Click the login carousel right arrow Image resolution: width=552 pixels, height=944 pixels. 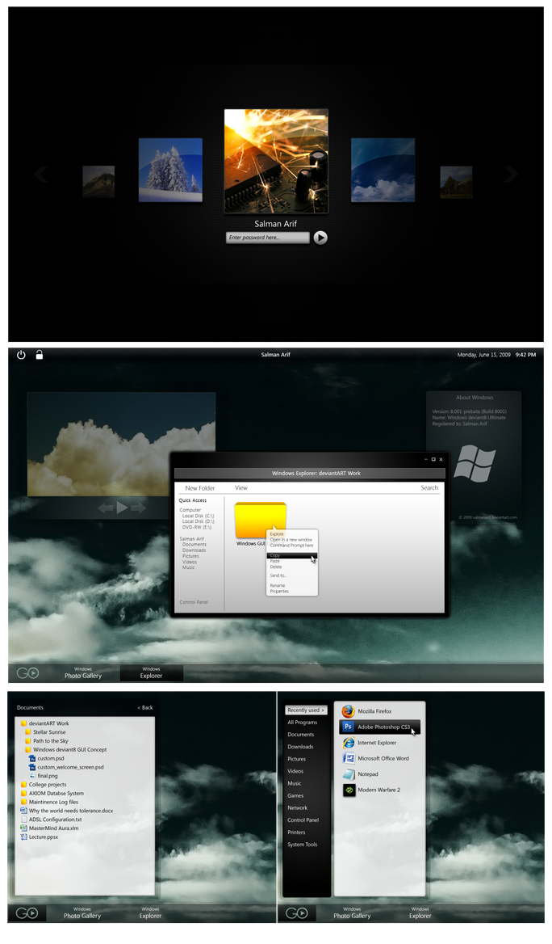(511, 175)
